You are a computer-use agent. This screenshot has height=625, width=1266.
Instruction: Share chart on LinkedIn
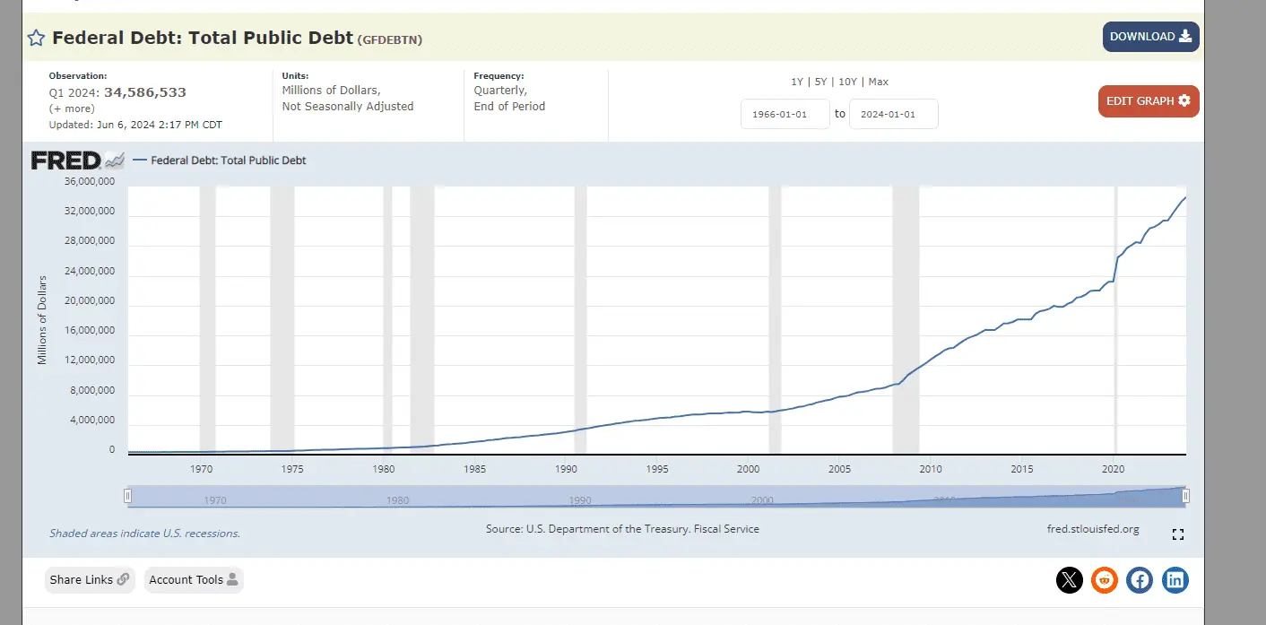1175,580
